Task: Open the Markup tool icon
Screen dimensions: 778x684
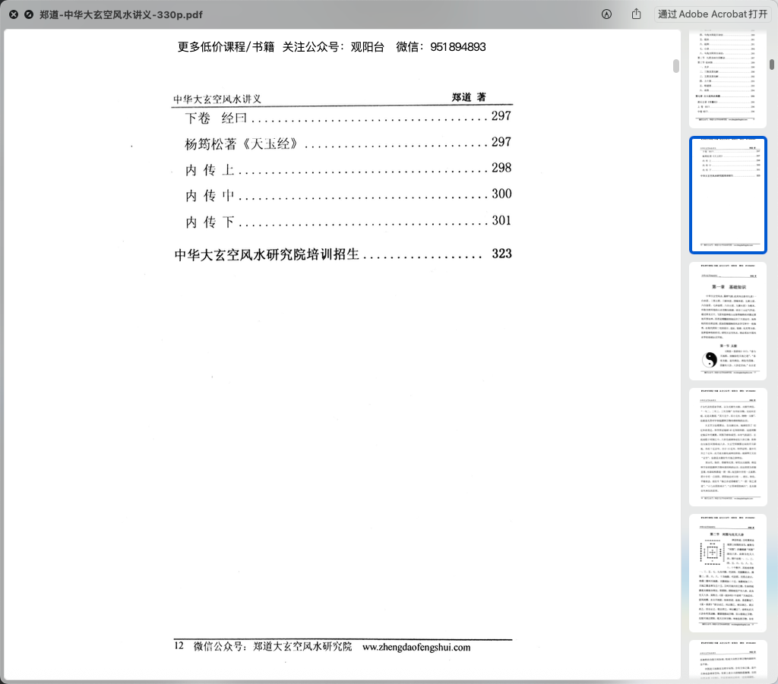Action: coord(606,14)
